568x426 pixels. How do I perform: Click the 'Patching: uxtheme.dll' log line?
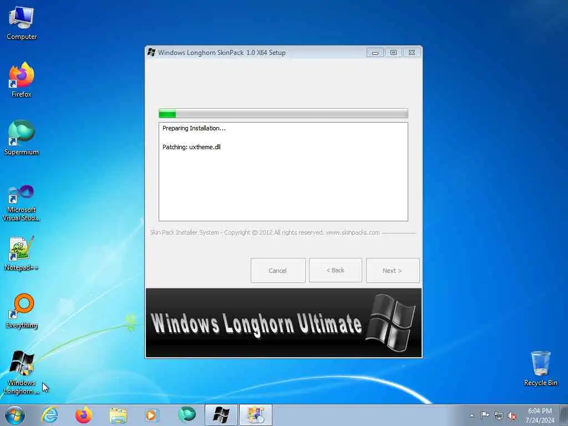(x=191, y=147)
